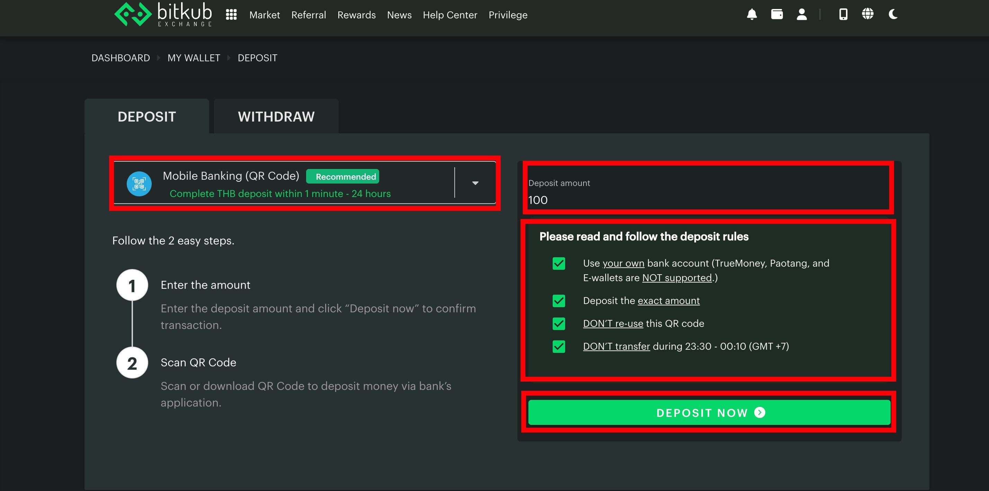Open the Help Center menu item
Viewport: 989px width, 491px height.
coord(449,15)
